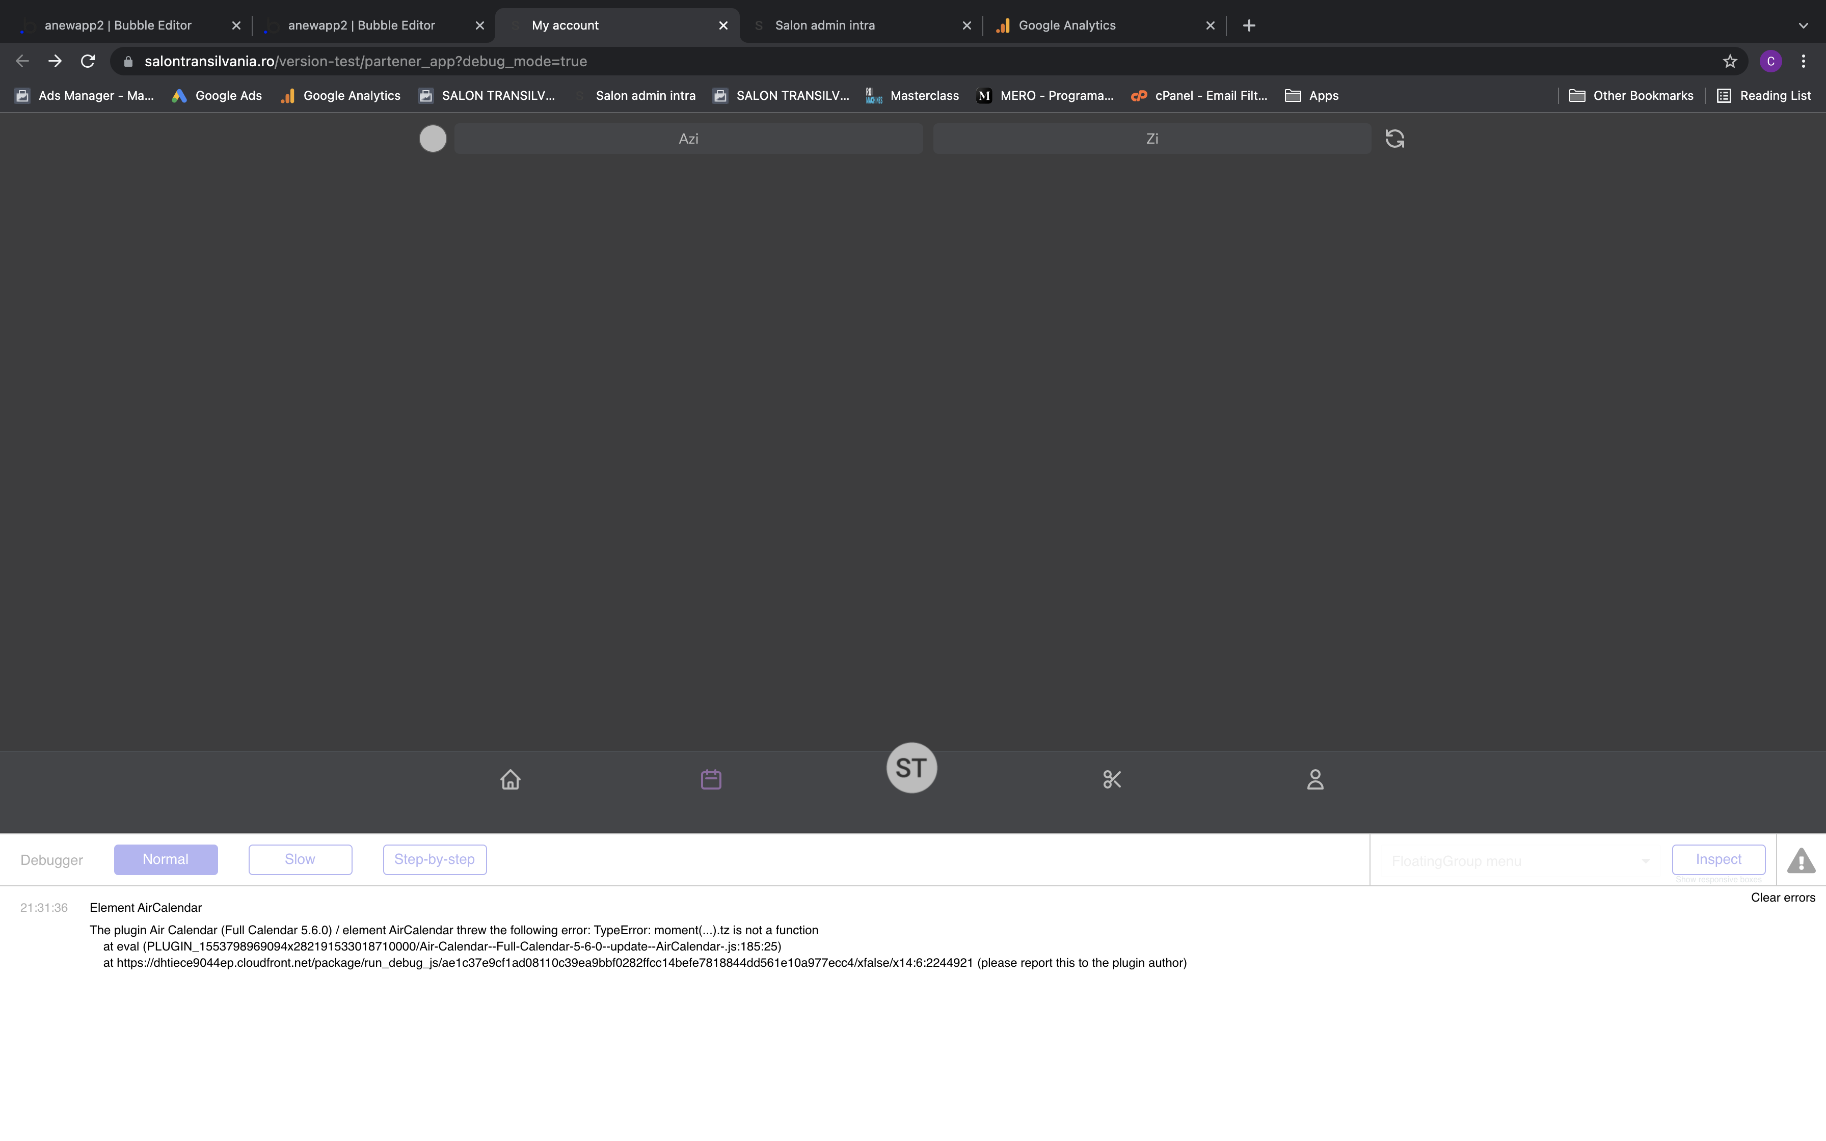This screenshot has height=1141, width=1826.
Task: Open Google Ads bookmark
Action: coord(218,96)
